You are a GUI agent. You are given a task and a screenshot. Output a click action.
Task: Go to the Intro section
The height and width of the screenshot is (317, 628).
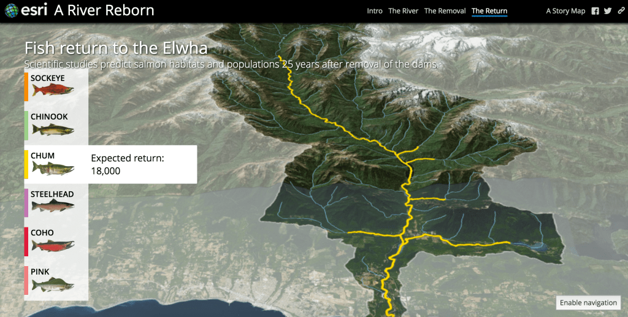[x=374, y=11]
